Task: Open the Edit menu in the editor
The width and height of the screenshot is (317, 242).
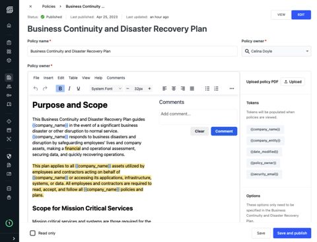Action: coord(61,78)
